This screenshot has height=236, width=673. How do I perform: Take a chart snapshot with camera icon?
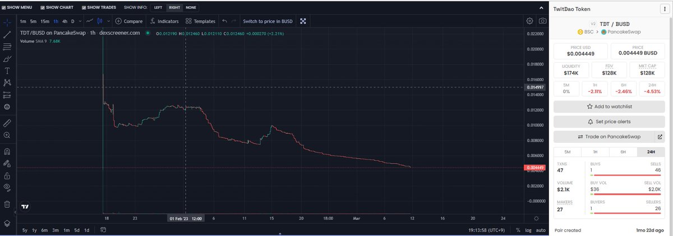click(542, 21)
